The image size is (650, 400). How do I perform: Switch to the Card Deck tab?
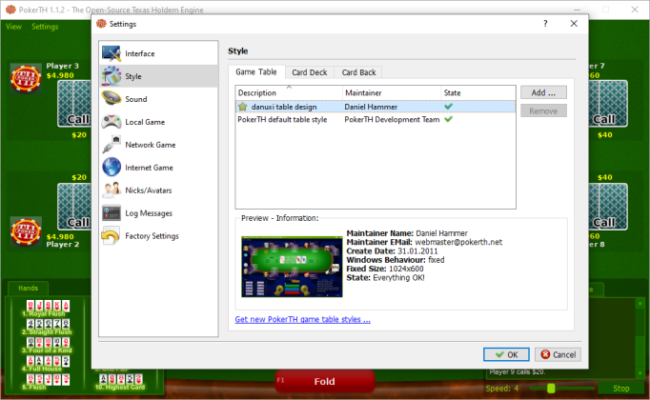pos(309,72)
